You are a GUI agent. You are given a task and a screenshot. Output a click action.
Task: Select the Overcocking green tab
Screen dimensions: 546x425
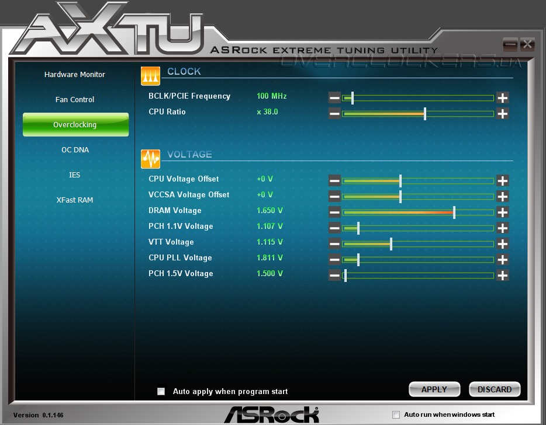[x=75, y=124]
